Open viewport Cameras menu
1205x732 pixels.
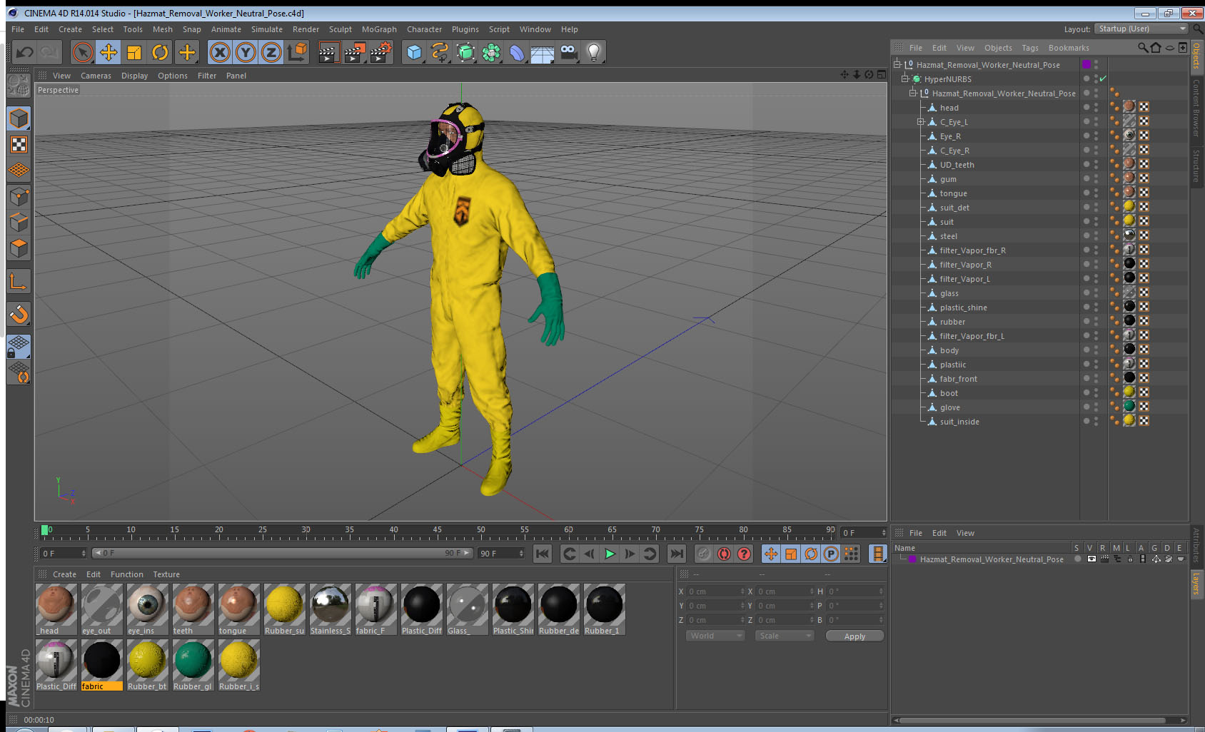click(96, 76)
